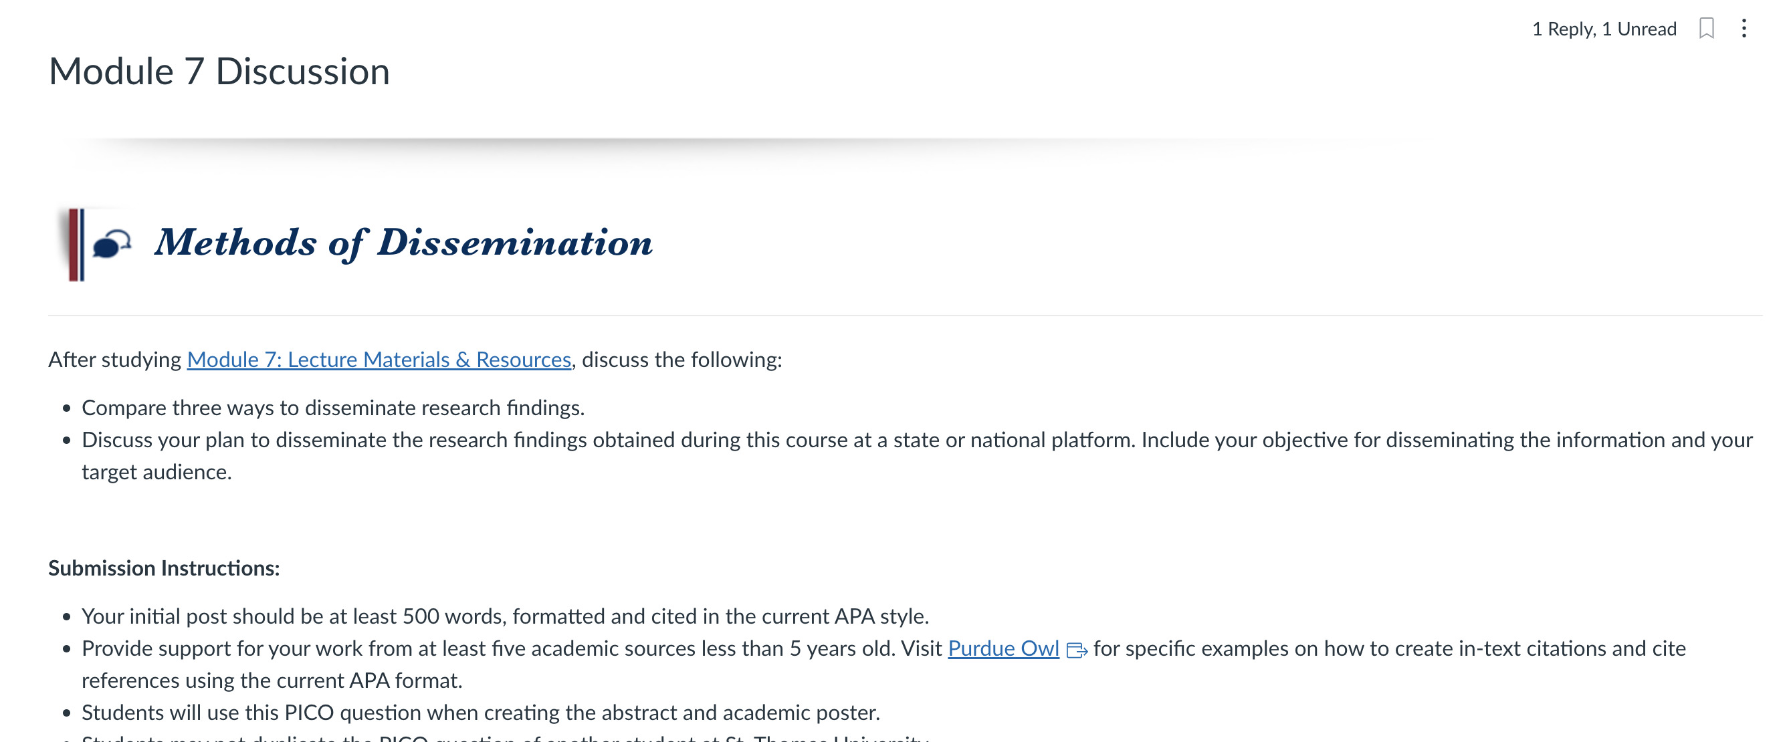Click the red and blue vertical bar graphic

click(x=76, y=245)
